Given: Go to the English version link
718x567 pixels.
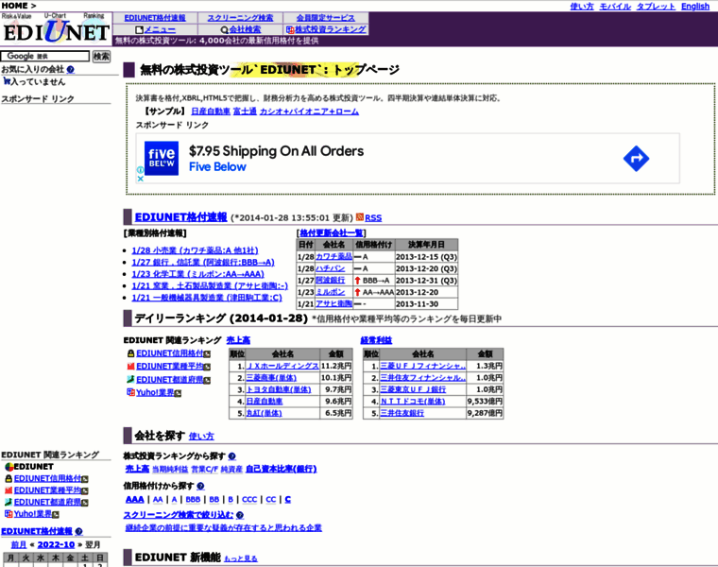Looking at the screenshot, I should tap(695, 7).
